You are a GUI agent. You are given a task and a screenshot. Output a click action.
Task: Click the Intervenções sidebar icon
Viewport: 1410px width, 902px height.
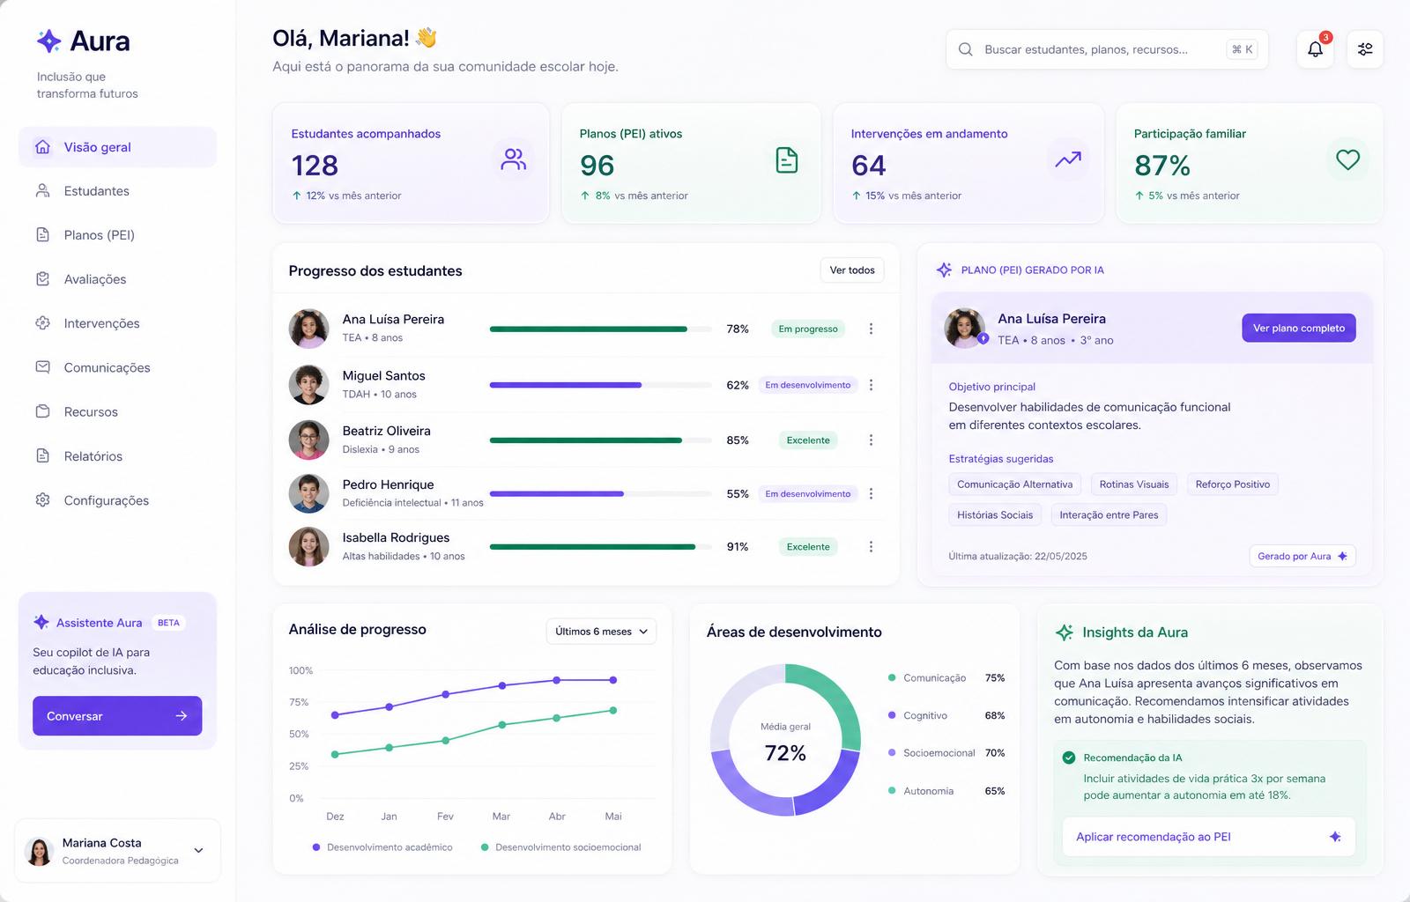pyautogui.click(x=42, y=322)
